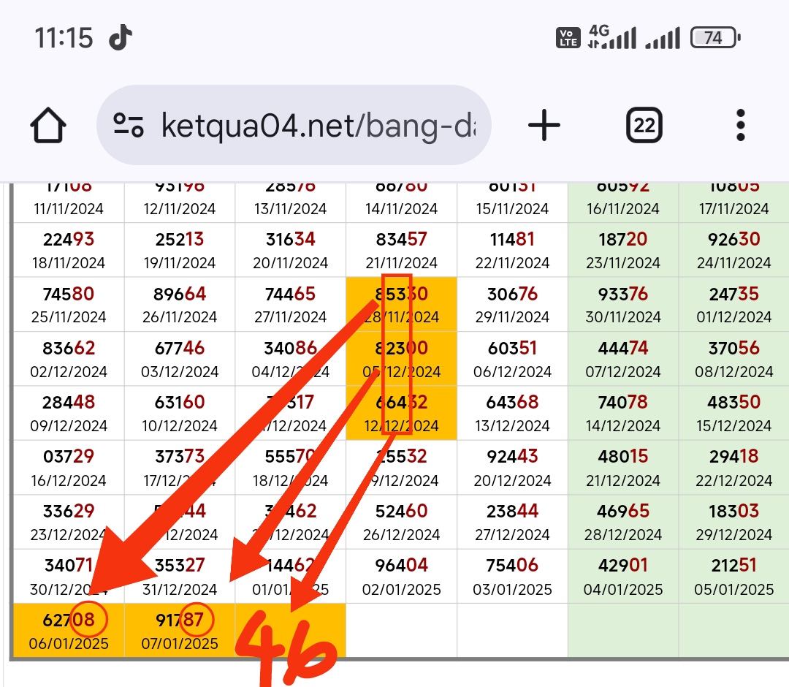
Task: Select cell 18720 dated 23/11/2024
Action: [x=623, y=250]
